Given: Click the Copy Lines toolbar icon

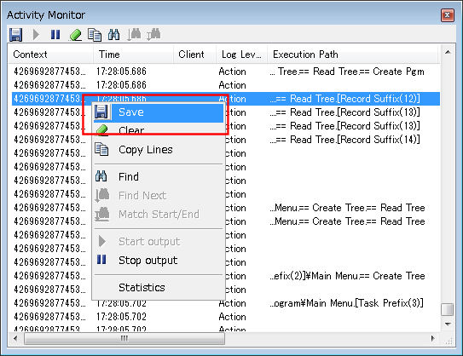Looking at the screenshot, I should point(95,35).
